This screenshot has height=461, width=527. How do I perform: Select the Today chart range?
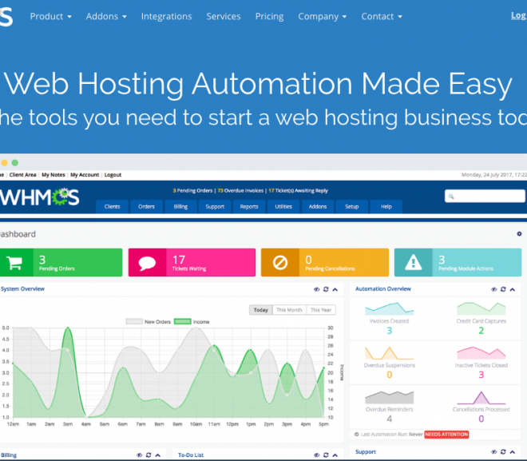pos(261,310)
